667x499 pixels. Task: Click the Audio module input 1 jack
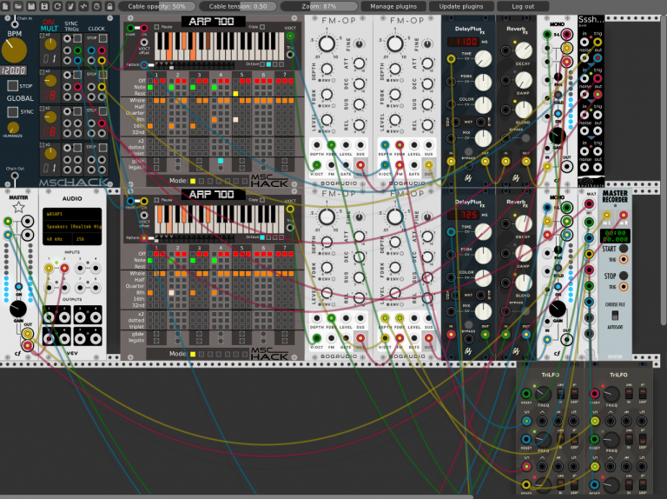49,268
